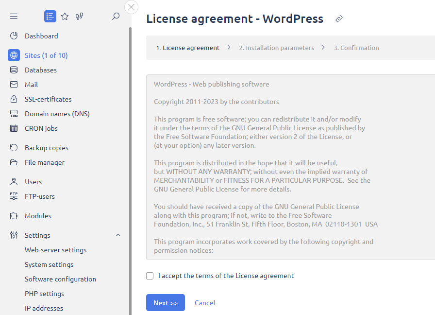Click the copy link icon beside title
The image size is (435, 315).
pos(339,19)
